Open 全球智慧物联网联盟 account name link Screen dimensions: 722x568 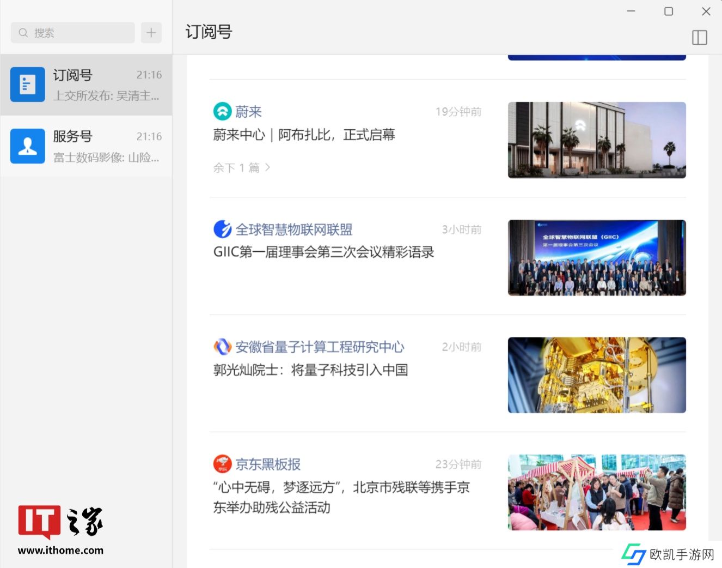point(293,229)
